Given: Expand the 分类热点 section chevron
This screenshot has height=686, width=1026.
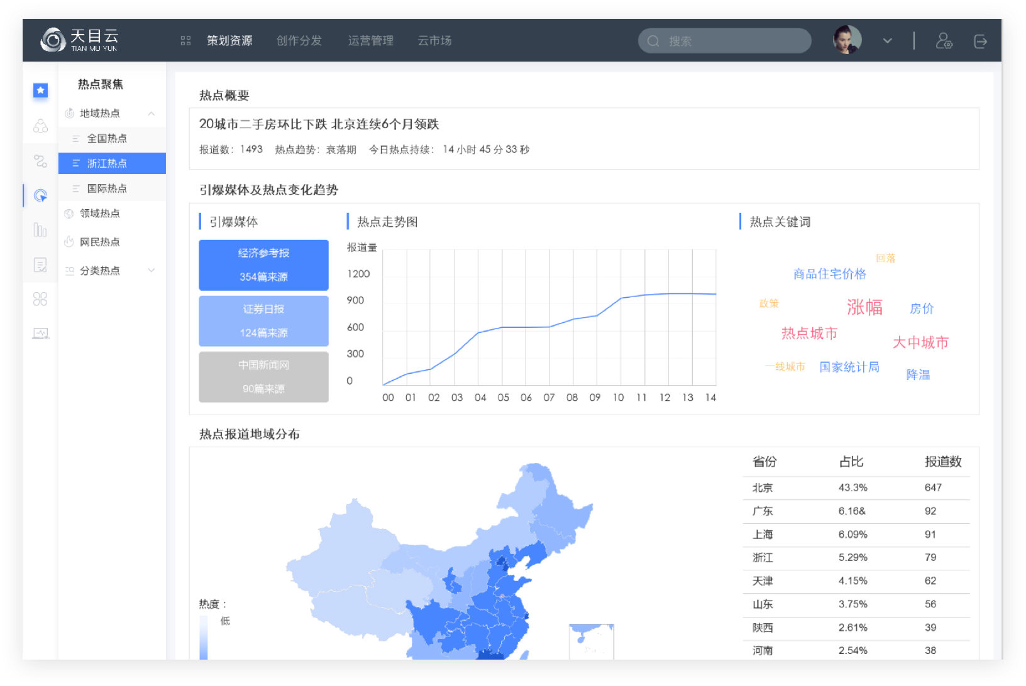Looking at the screenshot, I should (x=152, y=271).
